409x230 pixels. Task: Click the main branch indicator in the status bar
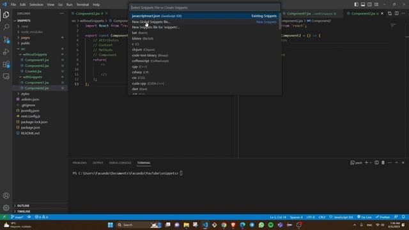17,217
